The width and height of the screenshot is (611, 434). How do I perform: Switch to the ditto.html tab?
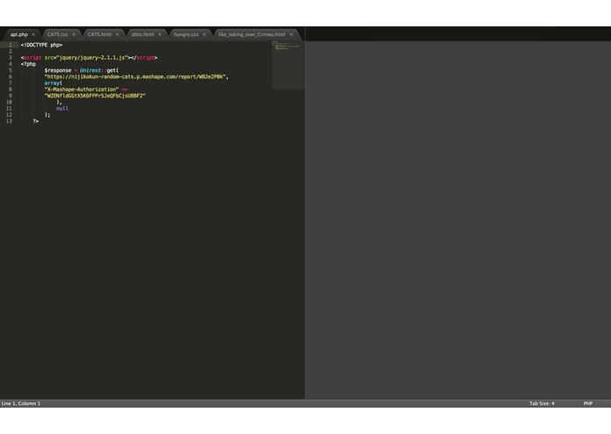point(142,34)
